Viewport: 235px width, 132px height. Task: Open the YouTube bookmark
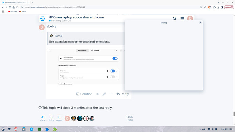click(x=12, y=12)
